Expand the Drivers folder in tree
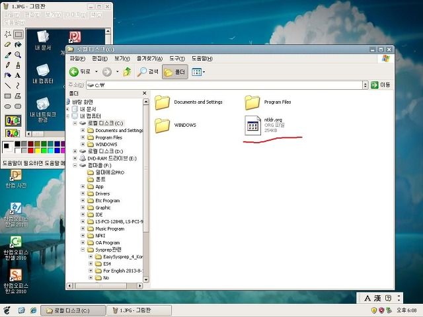 click(x=83, y=194)
